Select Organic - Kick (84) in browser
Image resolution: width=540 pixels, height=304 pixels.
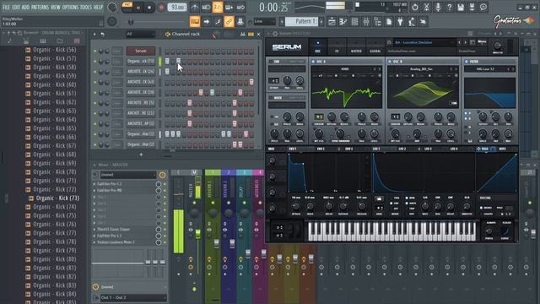[x=54, y=294]
